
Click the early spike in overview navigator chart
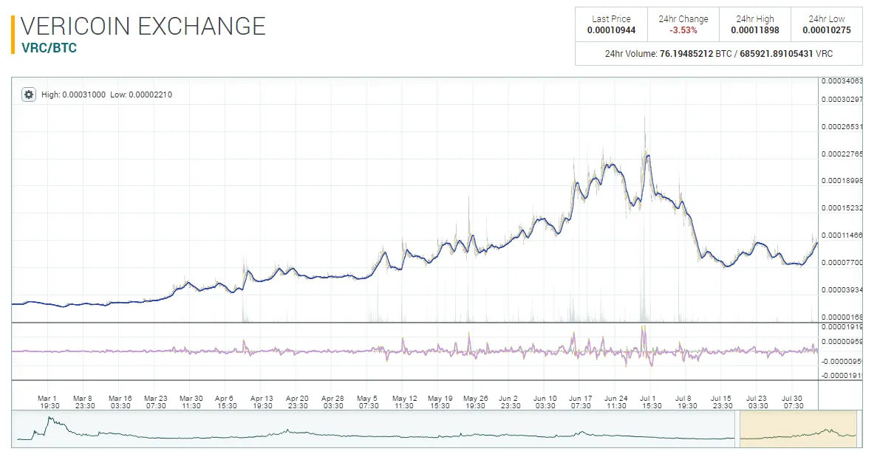point(50,419)
